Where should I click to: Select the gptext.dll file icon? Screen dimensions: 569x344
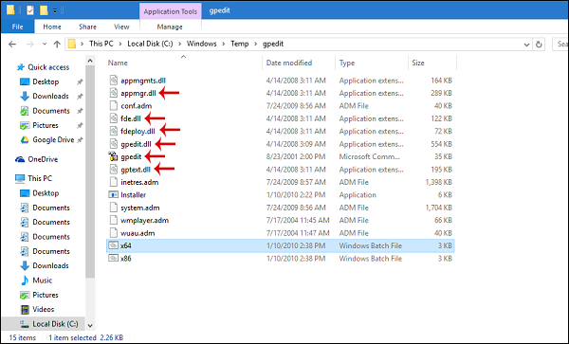tap(114, 170)
